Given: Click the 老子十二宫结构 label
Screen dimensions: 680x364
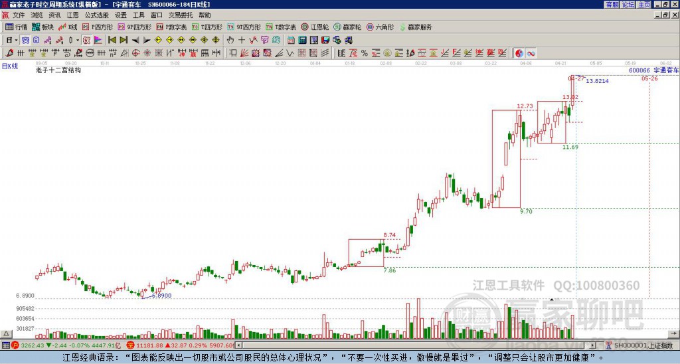Looking at the screenshot, I should [x=58, y=70].
